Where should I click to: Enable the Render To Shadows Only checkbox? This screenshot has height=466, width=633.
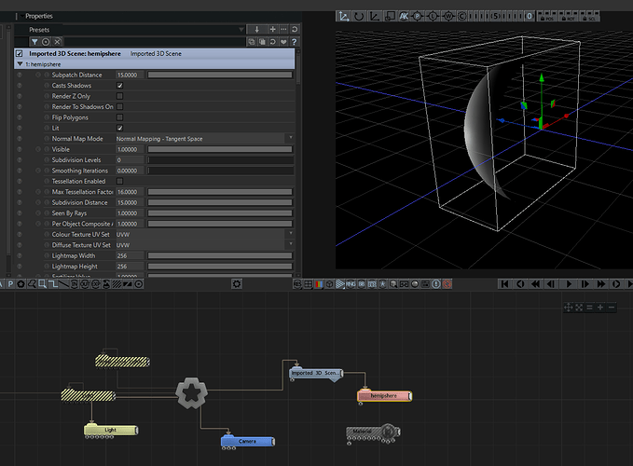tap(120, 107)
